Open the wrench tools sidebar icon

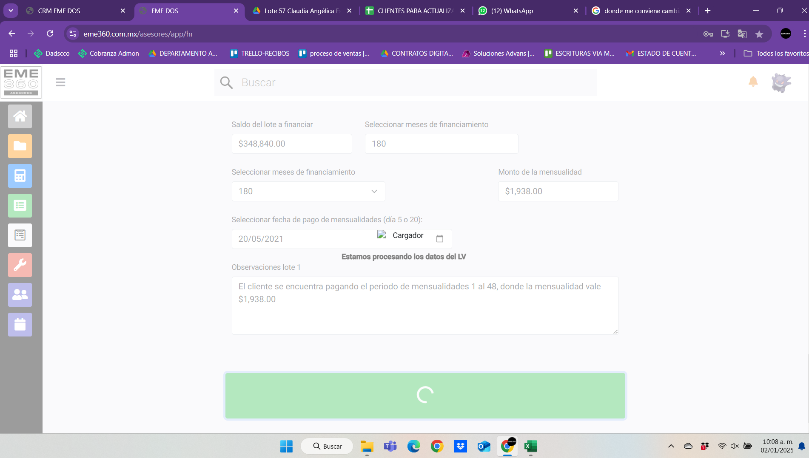tap(20, 265)
